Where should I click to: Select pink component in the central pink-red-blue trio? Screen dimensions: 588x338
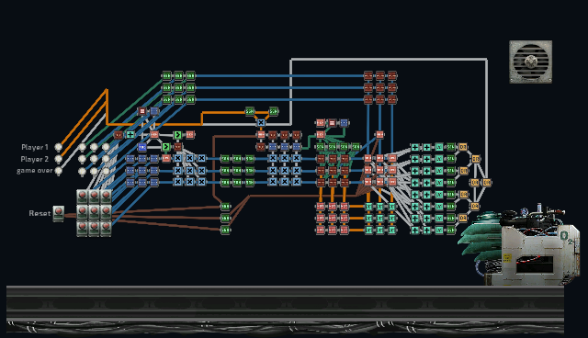[x=321, y=122]
